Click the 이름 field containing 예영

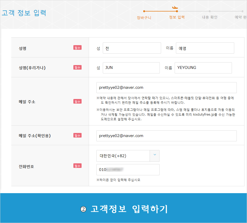(205, 48)
